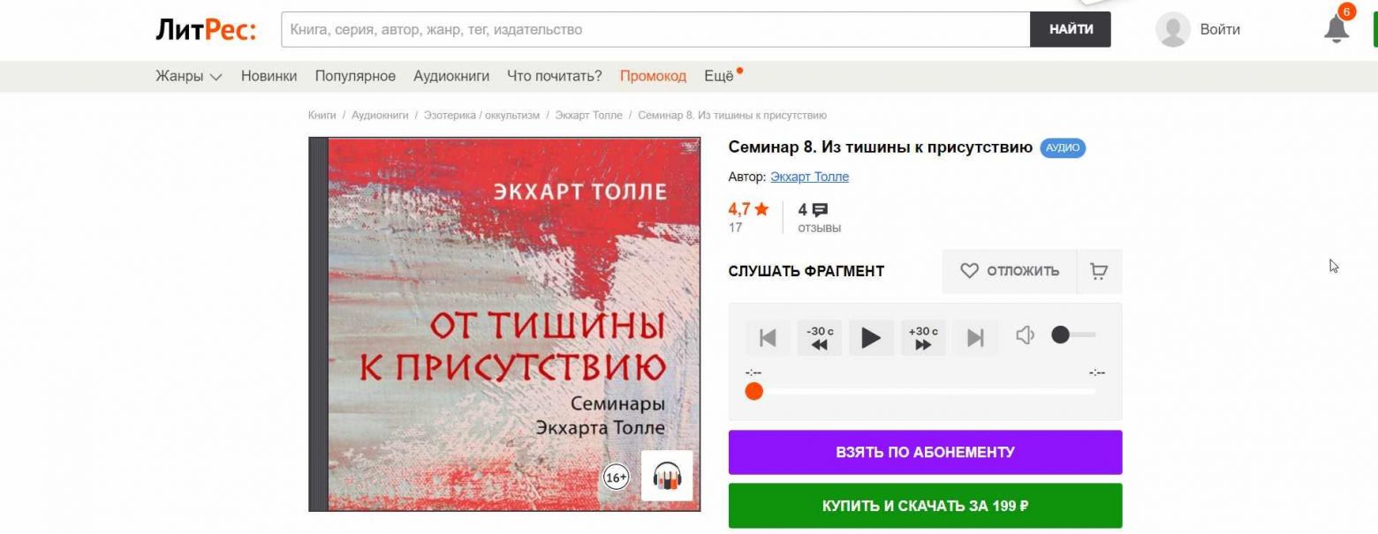Skip forward 30 seconds in player

[x=923, y=338]
